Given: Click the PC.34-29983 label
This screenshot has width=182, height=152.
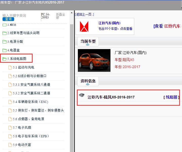Looking at the screenshot, I should point(45,16).
